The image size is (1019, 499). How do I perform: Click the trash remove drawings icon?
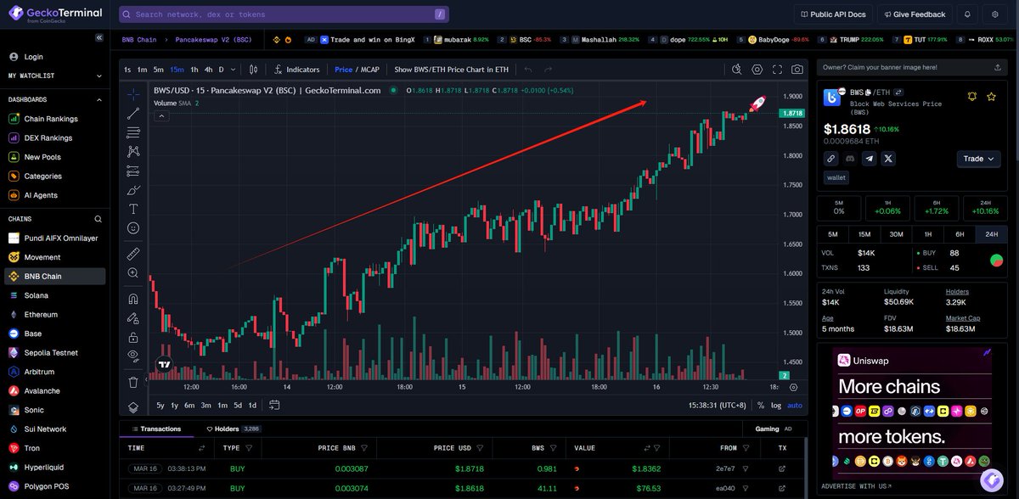pyautogui.click(x=133, y=382)
